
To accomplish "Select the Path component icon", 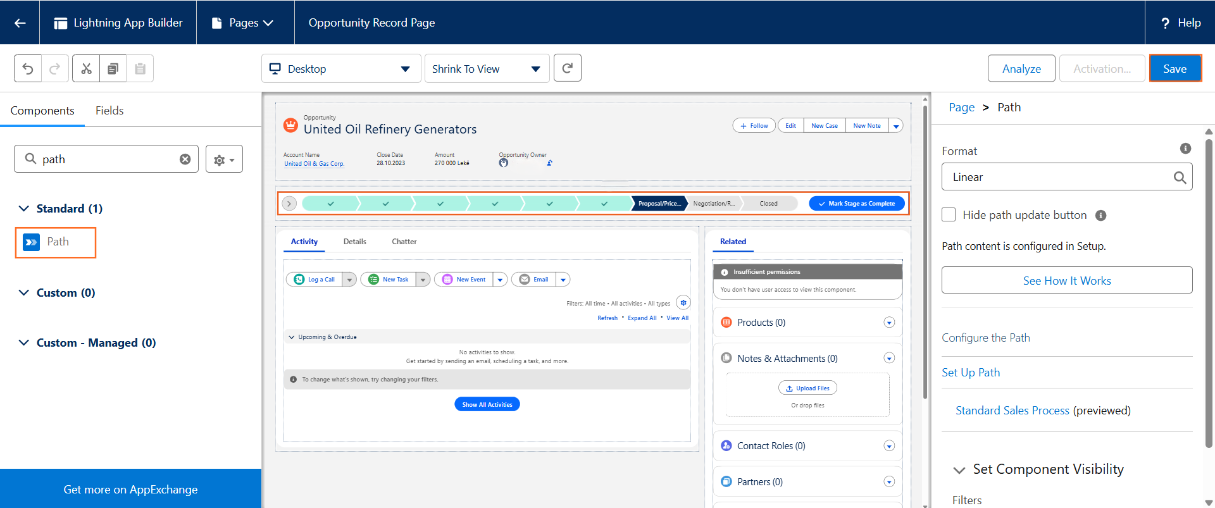I will pyautogui.click(x=31, y=242).
